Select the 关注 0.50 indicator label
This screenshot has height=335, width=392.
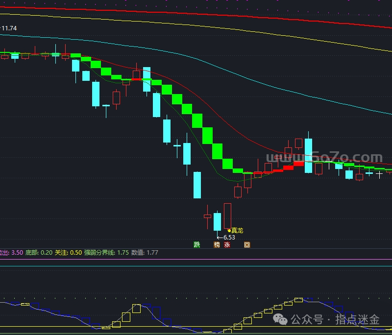tap(68, 253)
